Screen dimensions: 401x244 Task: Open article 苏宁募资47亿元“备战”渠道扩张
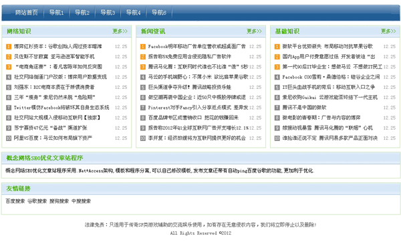[51, 128]
